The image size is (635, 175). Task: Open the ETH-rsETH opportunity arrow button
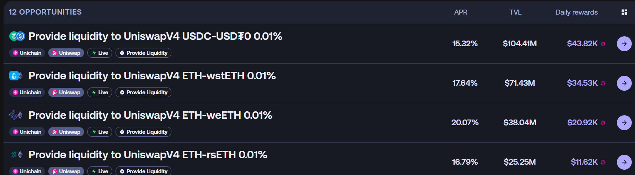(x=624, y=162)
